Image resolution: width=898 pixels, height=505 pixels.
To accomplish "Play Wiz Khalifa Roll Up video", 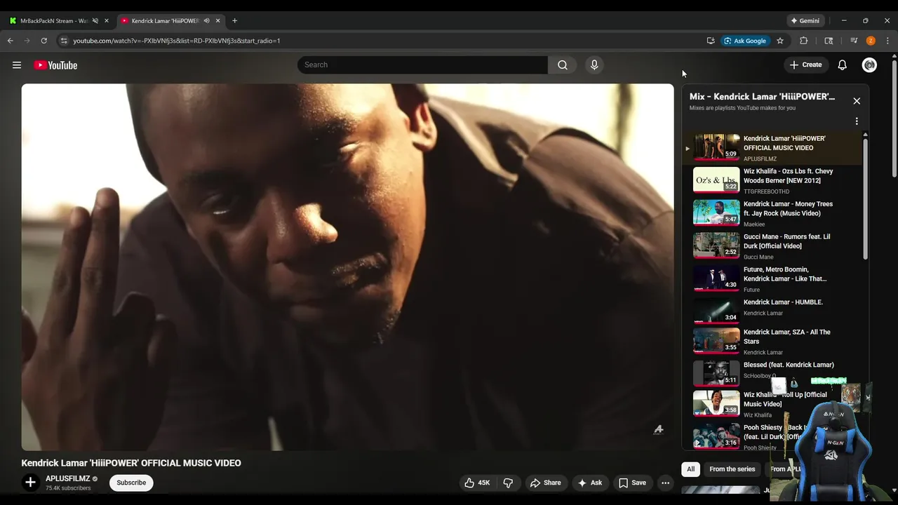I will [x=772, y=404].
